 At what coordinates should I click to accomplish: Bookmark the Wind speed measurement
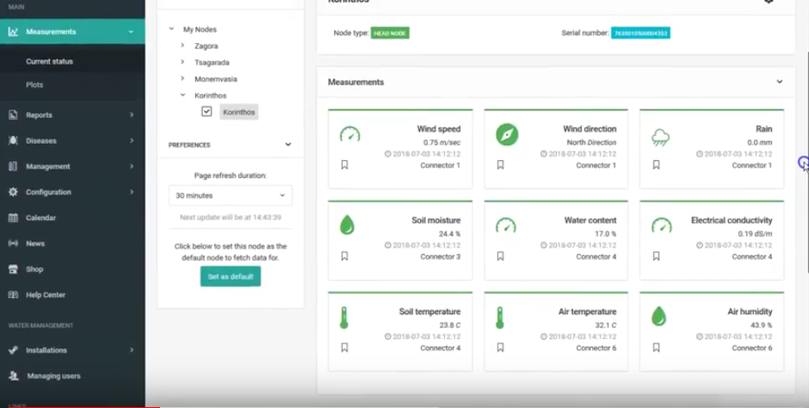pos(344,165)
